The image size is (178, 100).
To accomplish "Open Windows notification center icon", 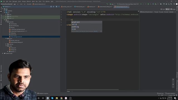I will (175, 98).
